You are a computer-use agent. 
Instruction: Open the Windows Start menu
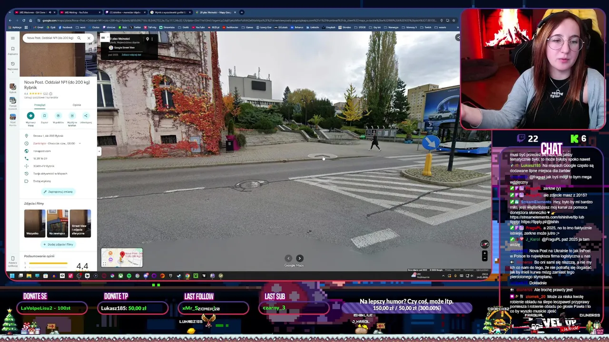coord(12,276)
